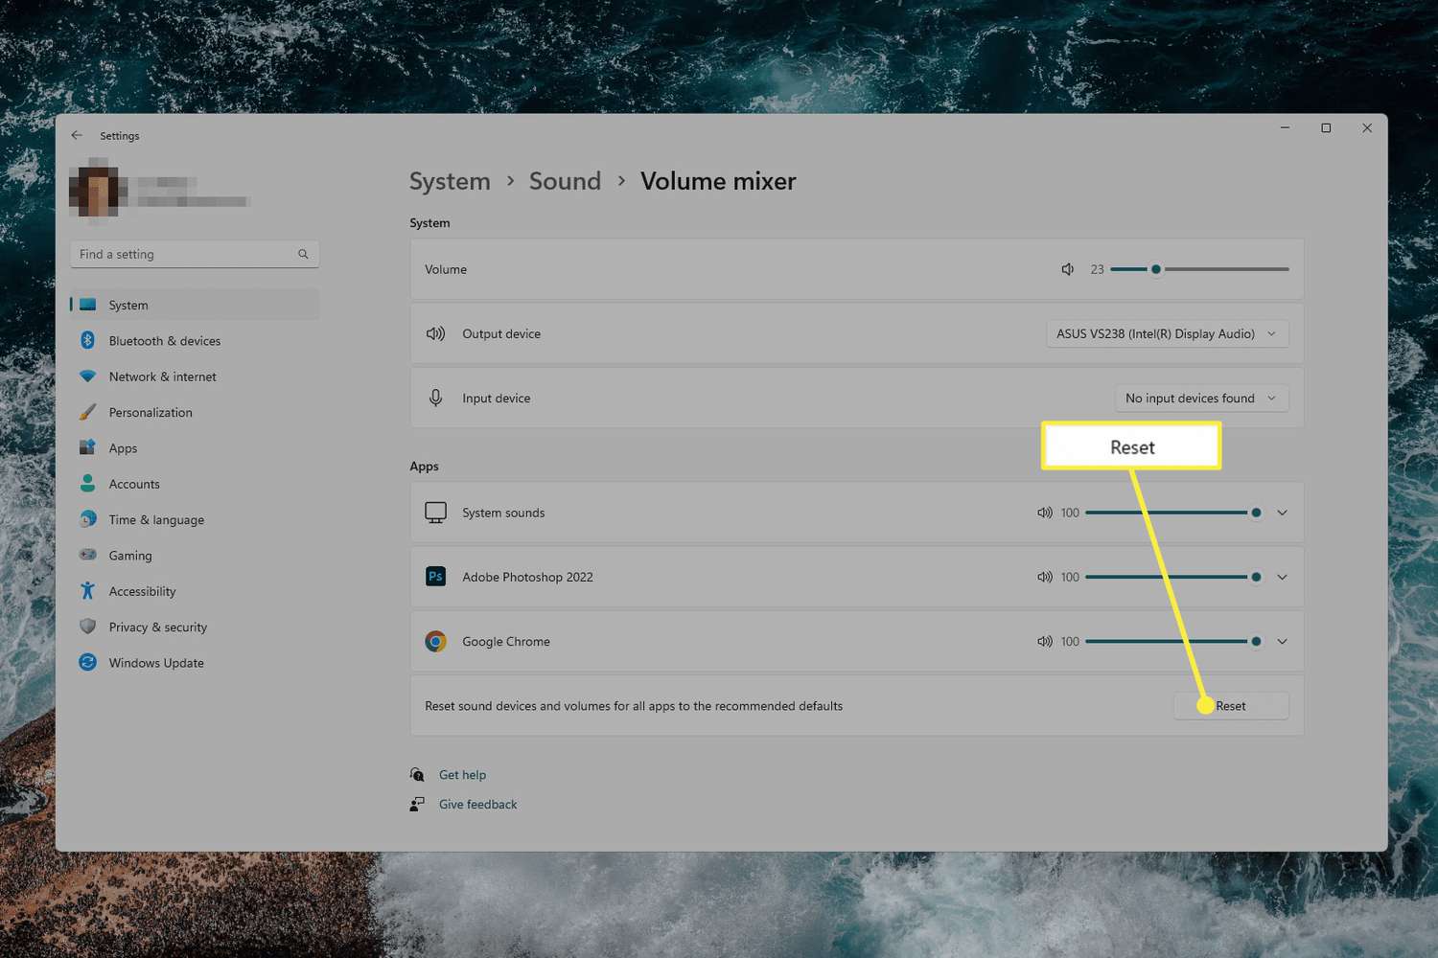
Task: Click the user profile picture
Action: click(98, 190)
